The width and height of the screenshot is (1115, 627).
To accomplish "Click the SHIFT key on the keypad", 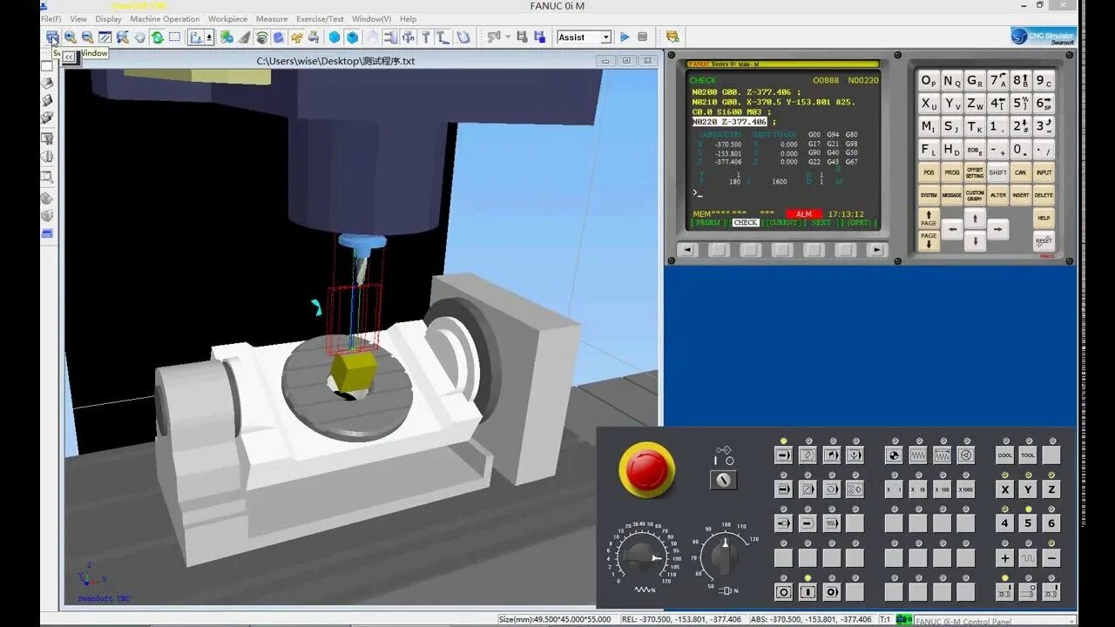I will coord(997,172).
